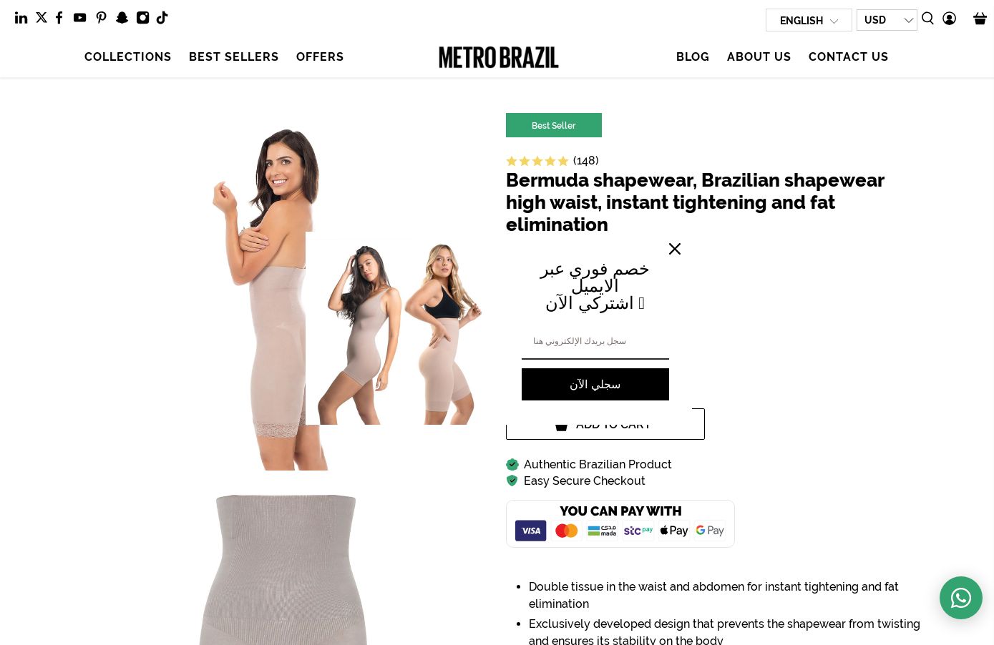
Task: Open the X (Twitter) social icon
Action: click(42, 18)
